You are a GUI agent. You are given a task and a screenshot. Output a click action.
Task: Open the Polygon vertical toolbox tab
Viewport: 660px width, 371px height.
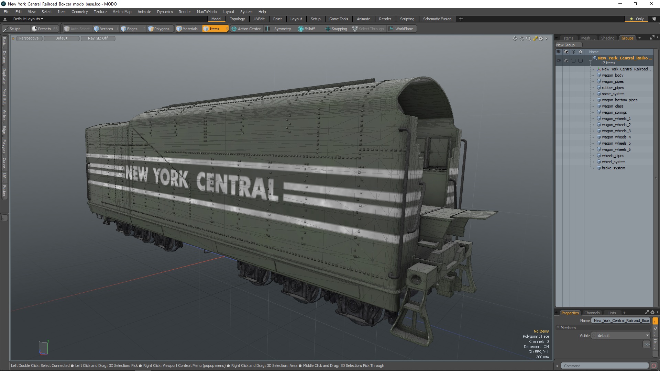click(4, 146)
